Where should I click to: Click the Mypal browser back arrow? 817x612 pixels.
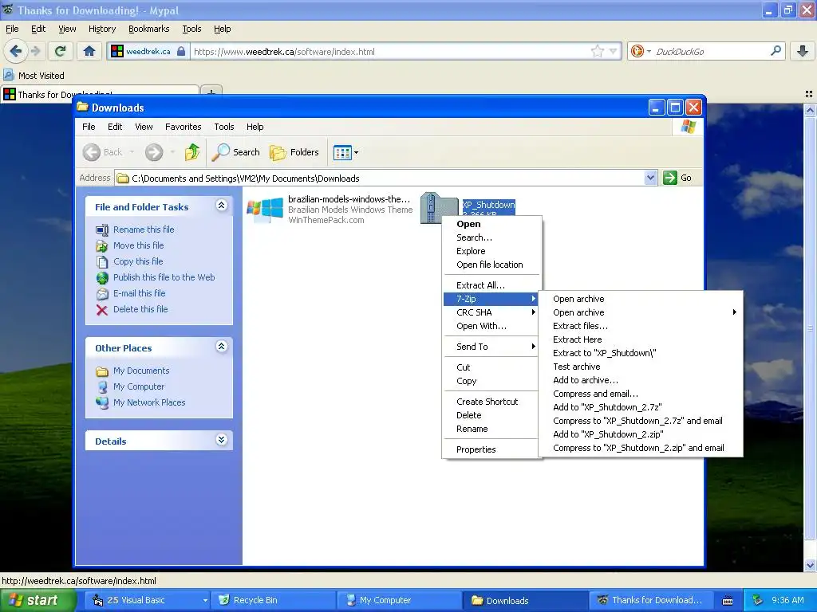[16, 51]
